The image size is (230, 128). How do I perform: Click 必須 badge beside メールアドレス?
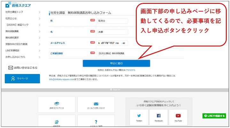coord(92,42)
